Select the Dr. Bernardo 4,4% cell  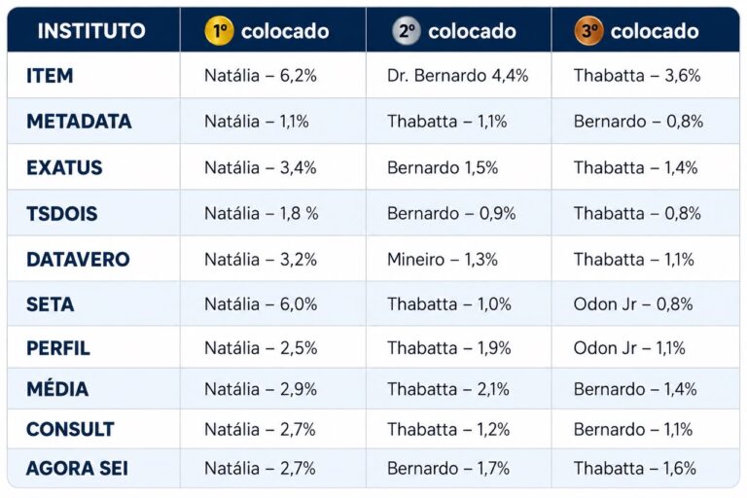click(458, 75)
